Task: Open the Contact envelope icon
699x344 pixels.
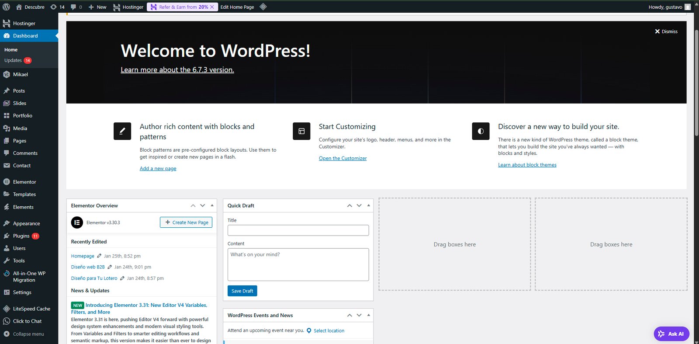Action: (x=7, y=166)
